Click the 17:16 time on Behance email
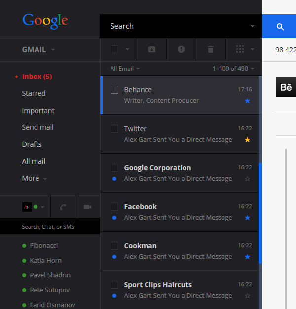Viewport: 296px width, 309px height. point(245,89)
